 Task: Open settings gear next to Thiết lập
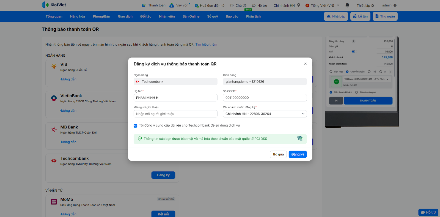(x=373, y=6)
